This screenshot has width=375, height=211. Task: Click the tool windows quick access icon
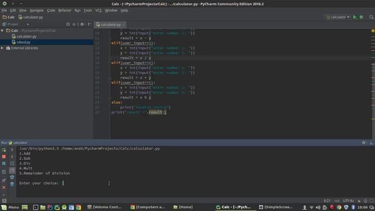tap(4, 200)
